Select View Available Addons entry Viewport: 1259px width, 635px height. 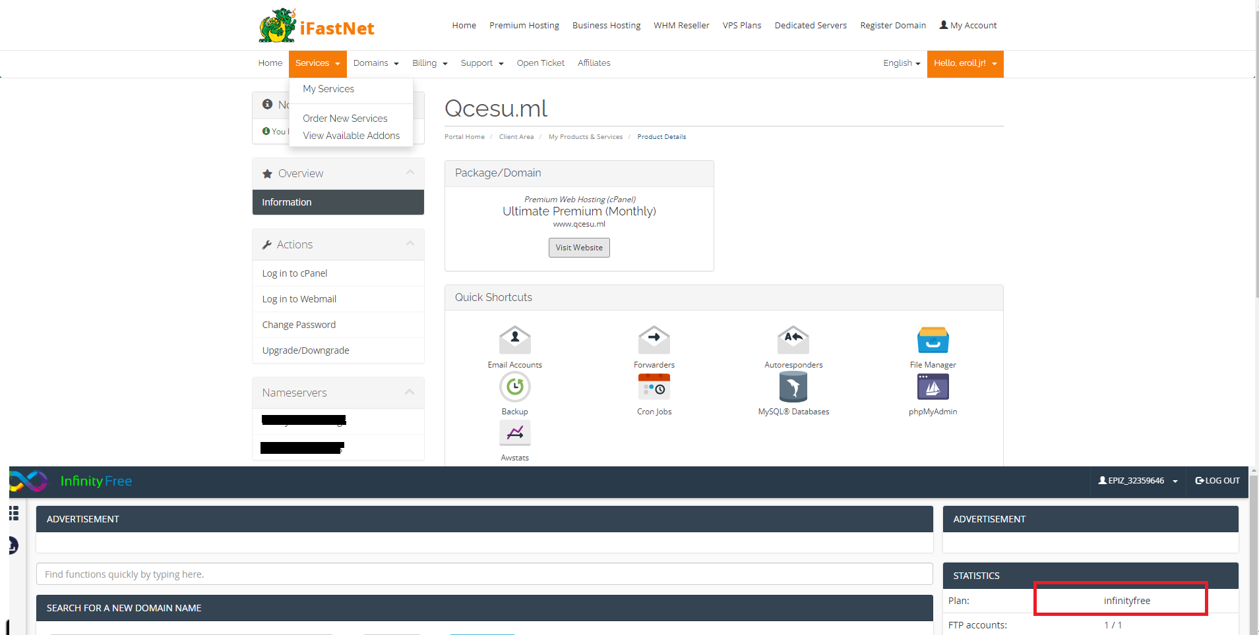(x=352, y=136)
